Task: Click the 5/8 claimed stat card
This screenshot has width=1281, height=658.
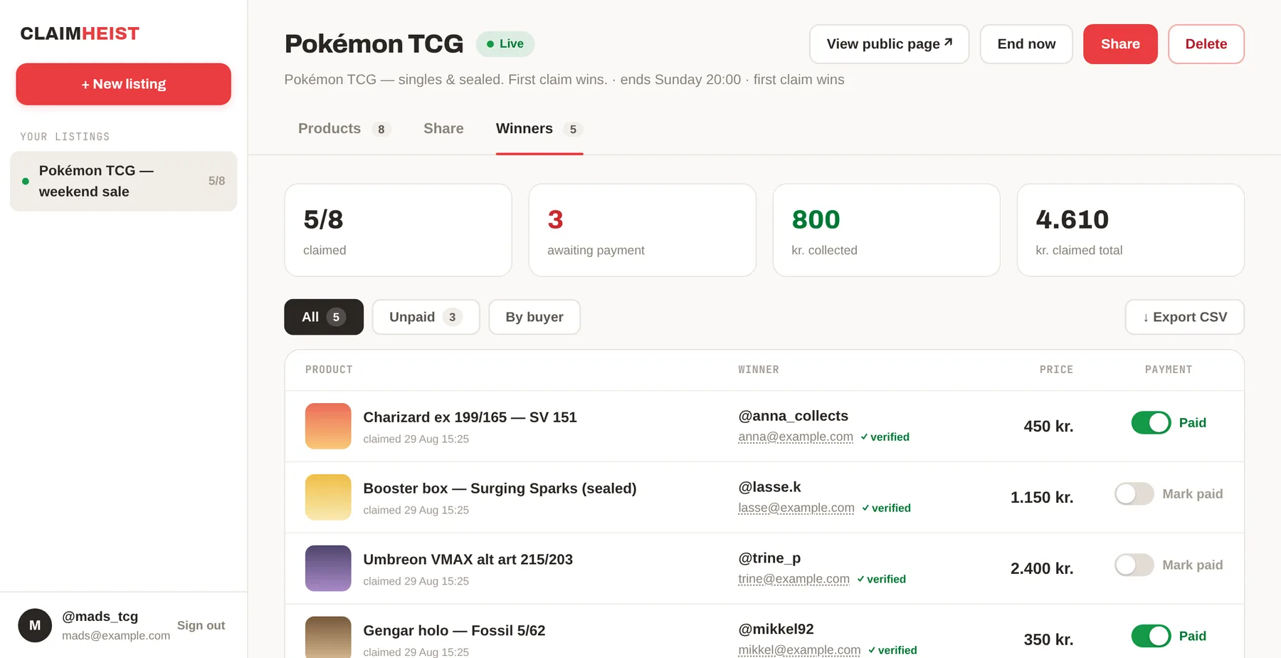Action: pyautogui.click(x=398, y=230)
